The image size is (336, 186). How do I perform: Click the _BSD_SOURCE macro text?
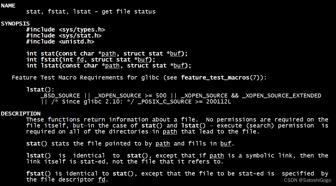[x=60, y=96]
